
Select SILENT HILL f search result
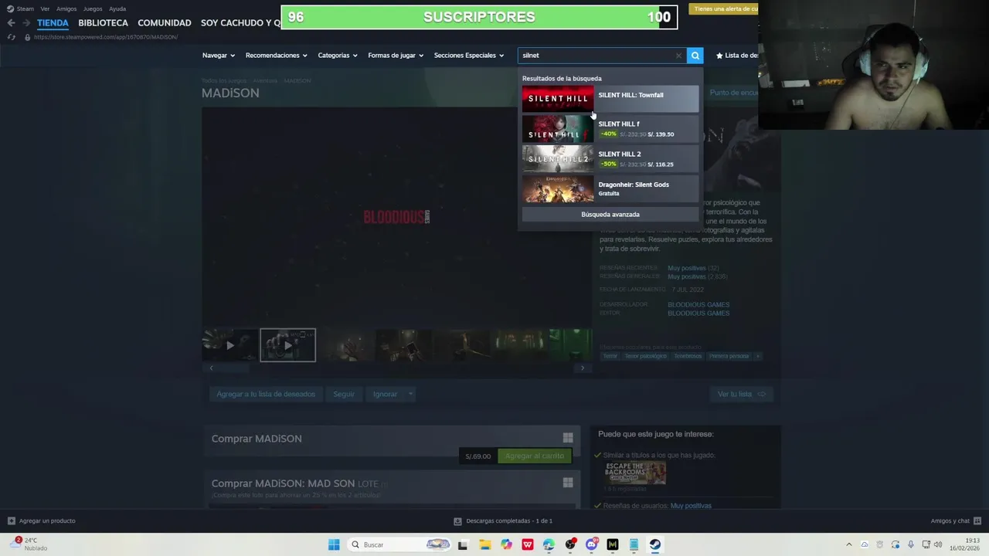[x=610, y=128]
